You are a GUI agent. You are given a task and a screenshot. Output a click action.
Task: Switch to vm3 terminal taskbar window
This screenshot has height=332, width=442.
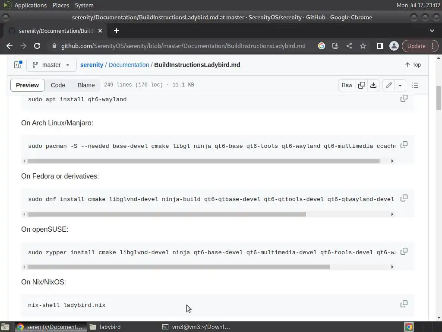pyautogui.click(x=196, y=327)
